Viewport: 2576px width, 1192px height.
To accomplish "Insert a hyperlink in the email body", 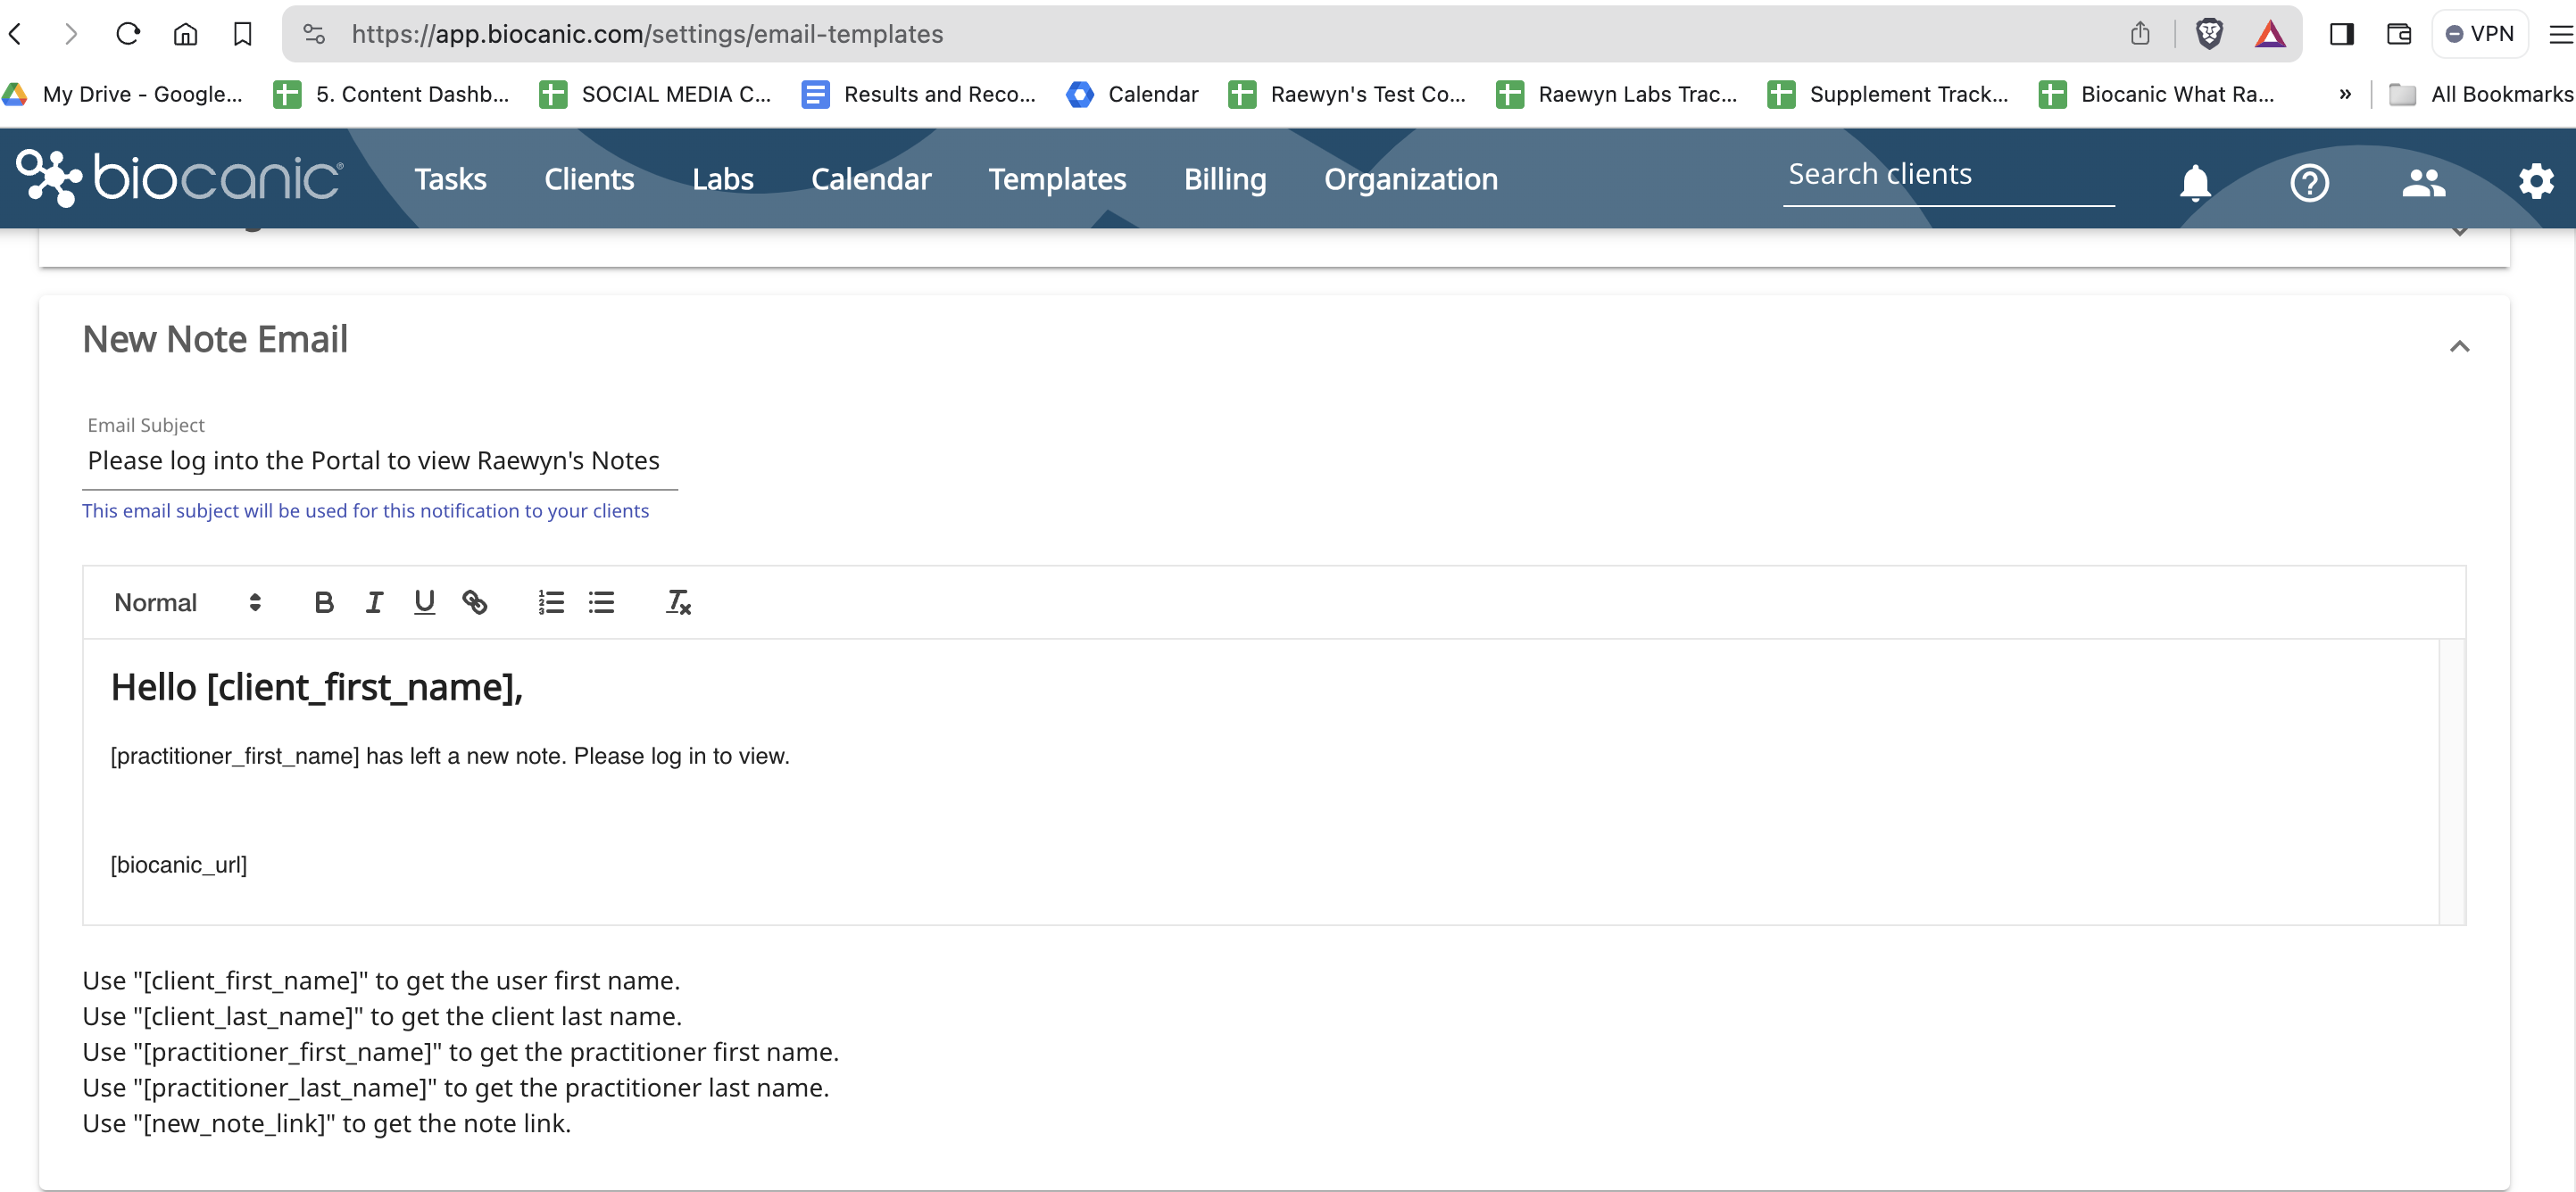I will click(475, 602).
